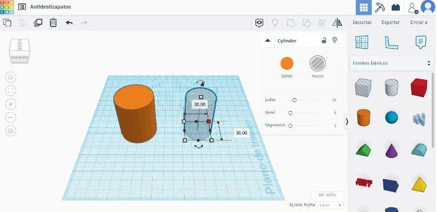Delete the selected shape with trash icon
The width and height of the screenshot is (437, 212).
(54, 22)
